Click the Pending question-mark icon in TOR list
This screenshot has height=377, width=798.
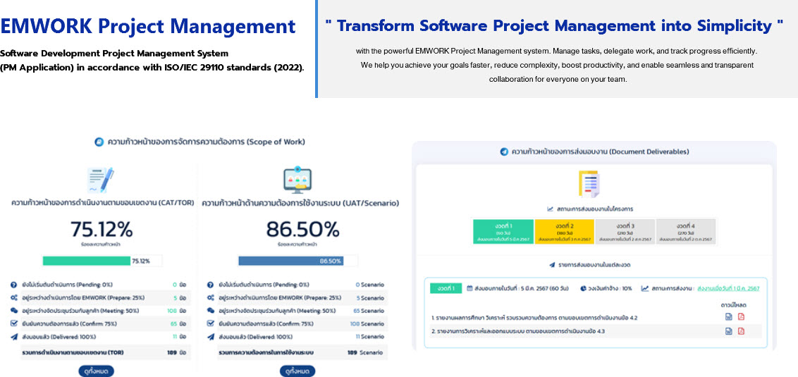click(14, 285)
